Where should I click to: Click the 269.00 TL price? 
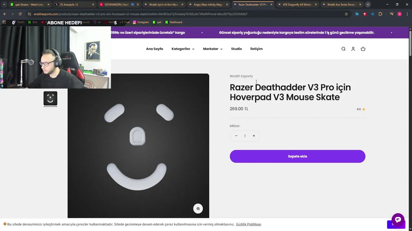239,109
